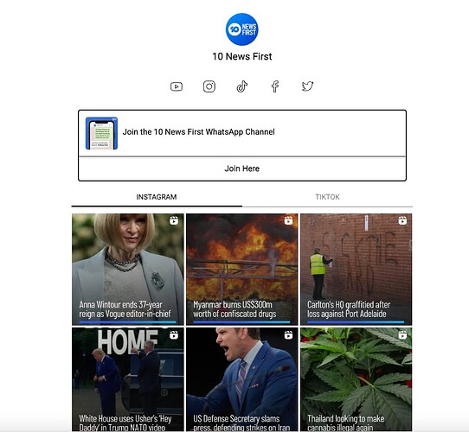The width and height of the screenshot is (469, 432).
Task: Open the White House Usher 'Hey Daddy' post
Action: pyautogui.click(x=128, y=379)
